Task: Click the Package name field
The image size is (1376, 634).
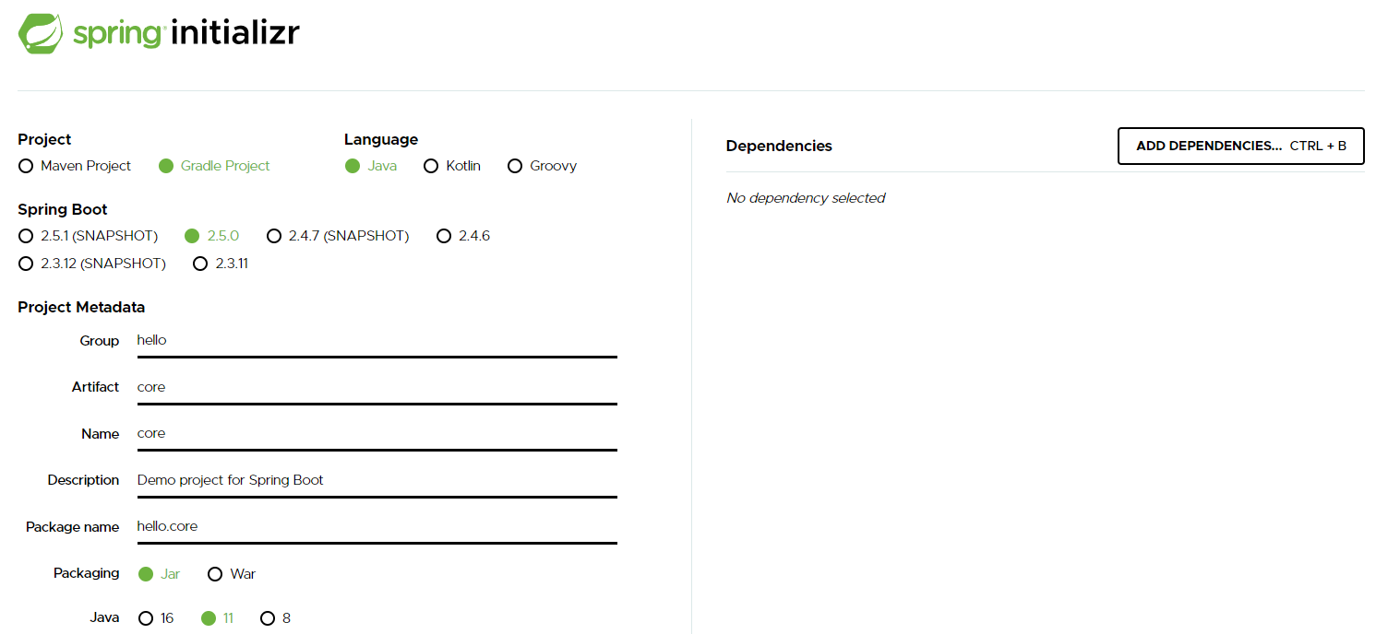Action: (x=377, y=527)
